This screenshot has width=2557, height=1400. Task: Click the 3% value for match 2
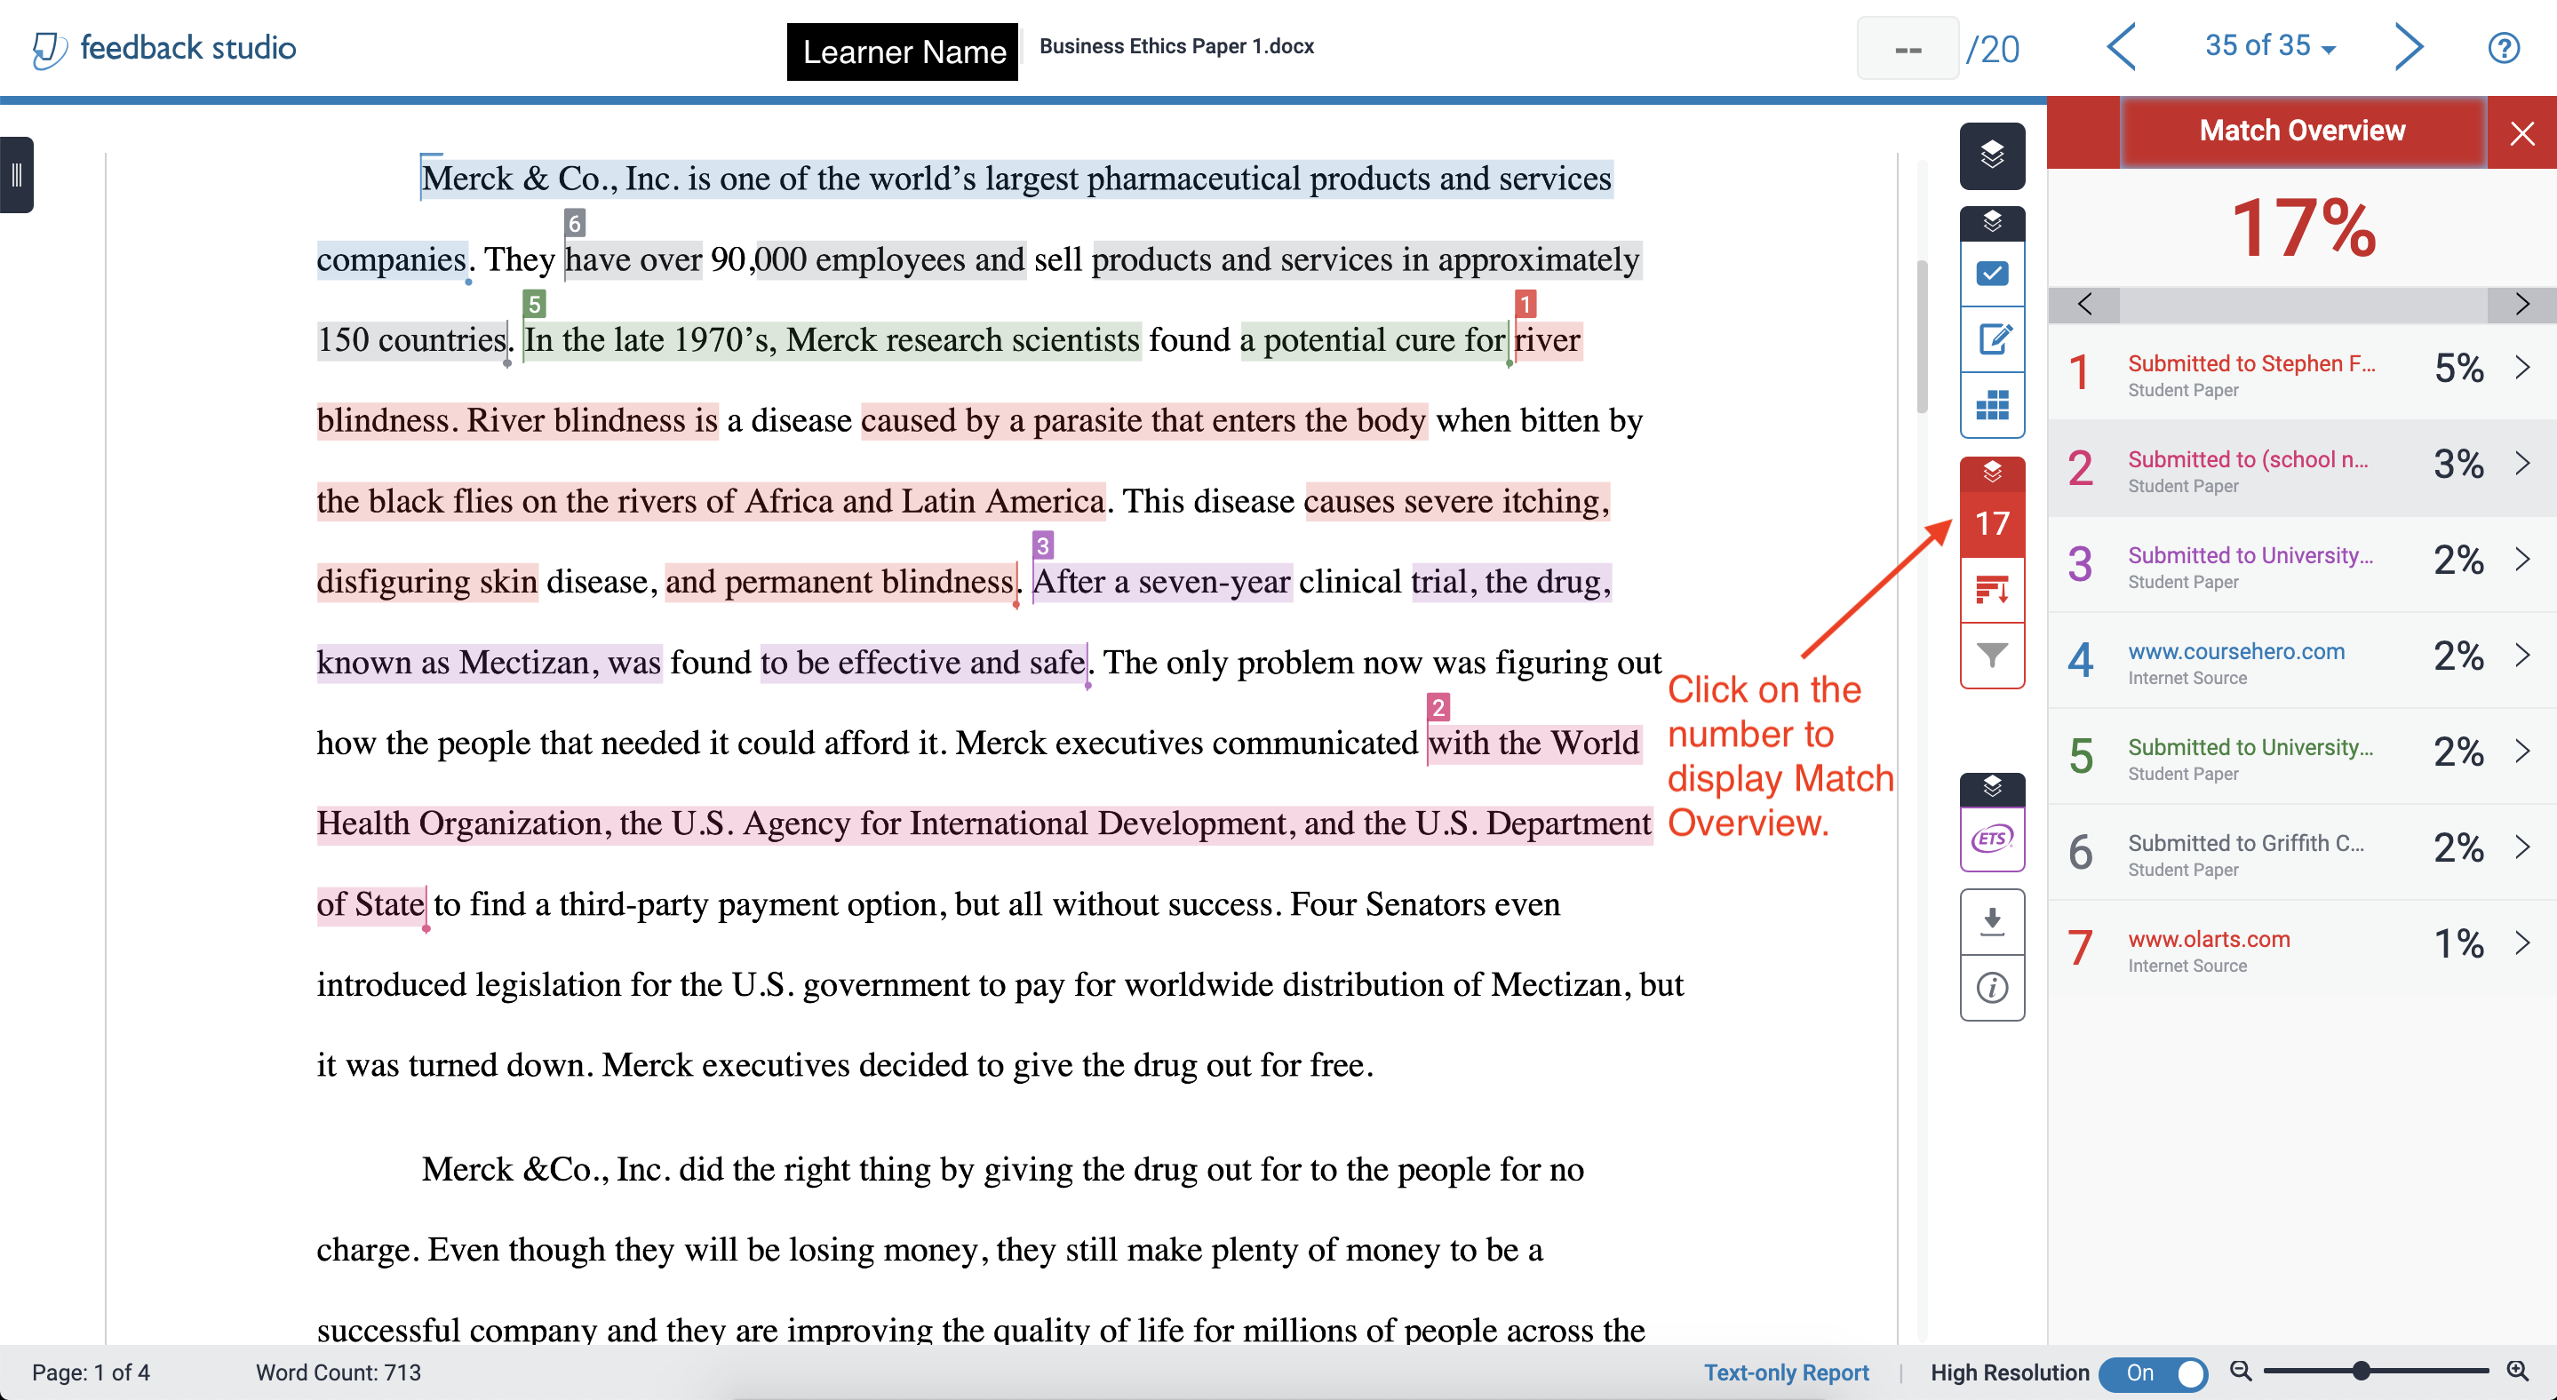click(x=2457, y=464)
